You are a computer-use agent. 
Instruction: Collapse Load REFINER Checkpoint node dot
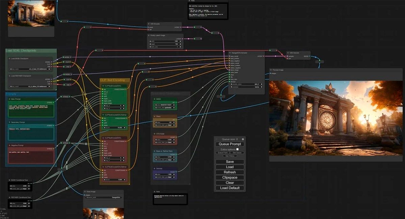tap(9, 76)
